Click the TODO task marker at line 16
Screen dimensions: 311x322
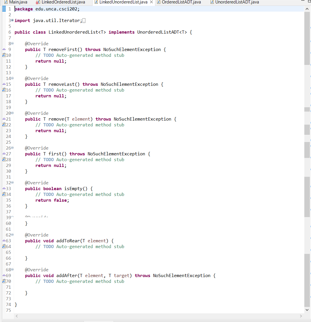[x=4, y=90]
